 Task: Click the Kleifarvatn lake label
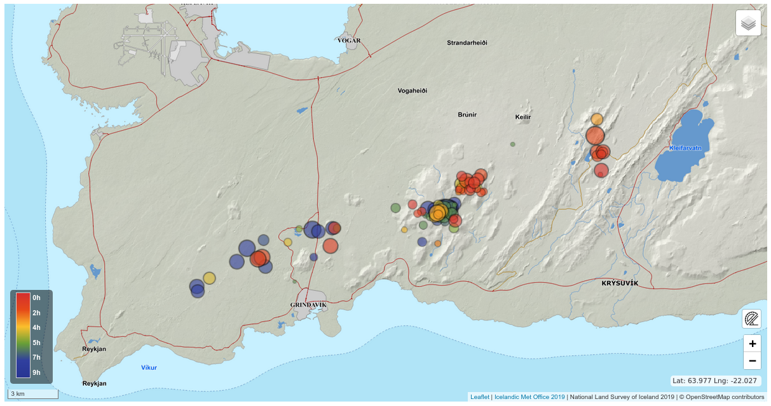click(x=685, y=148)
